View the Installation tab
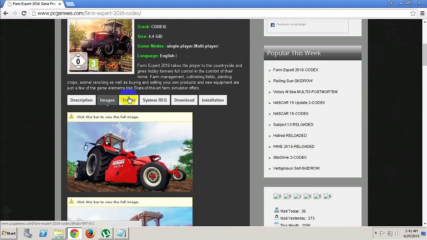The height and width of the screenshot is (240, 427). coord(213,100)
